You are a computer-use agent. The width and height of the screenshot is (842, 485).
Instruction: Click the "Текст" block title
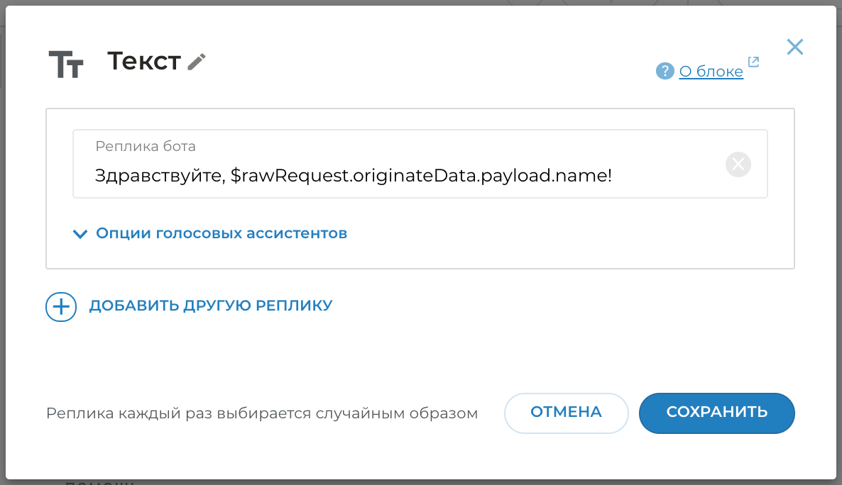[144, 62]
